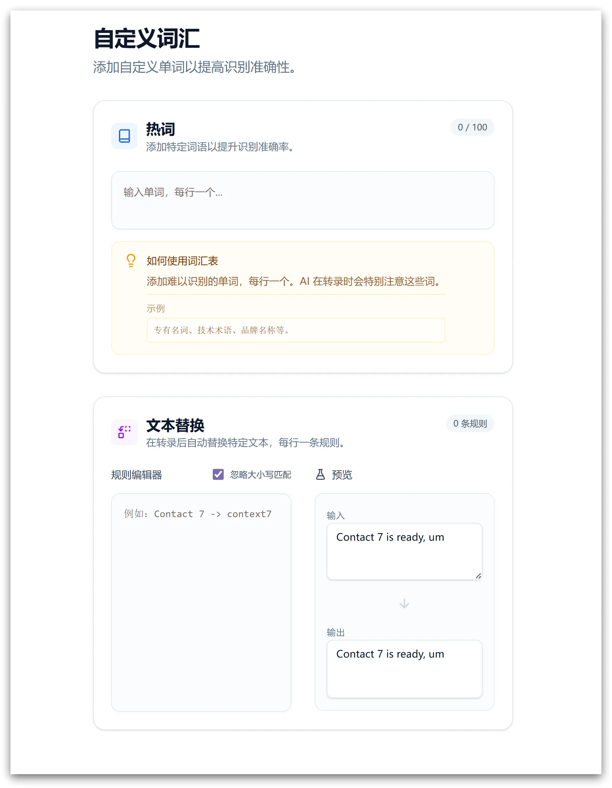
Task: Click the 忽略大小写匹配 label text
Action: click(260, 474)
